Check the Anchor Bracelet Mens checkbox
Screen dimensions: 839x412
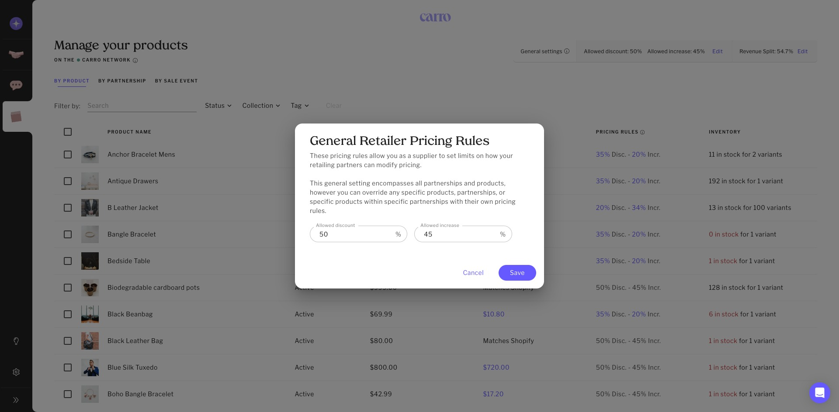68,154
